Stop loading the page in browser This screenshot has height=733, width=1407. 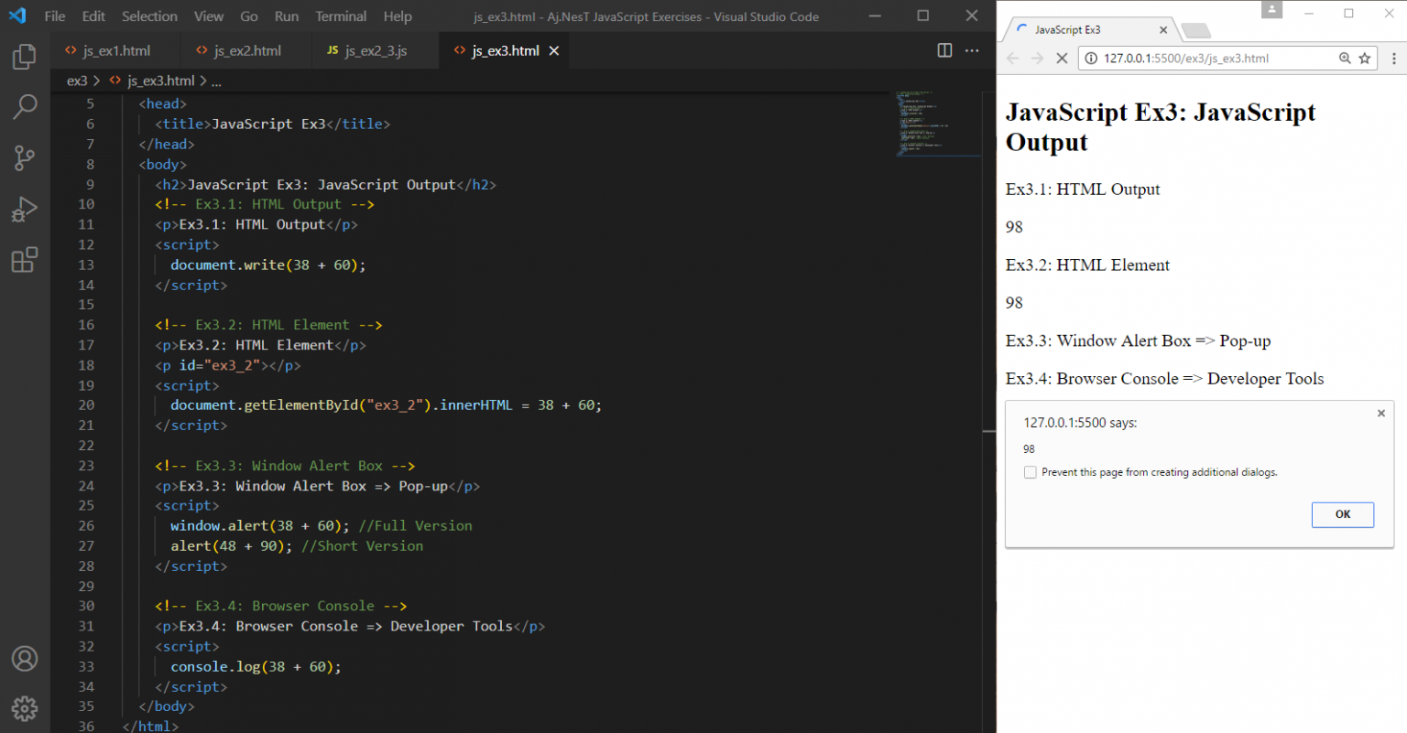pos(1062,59)
